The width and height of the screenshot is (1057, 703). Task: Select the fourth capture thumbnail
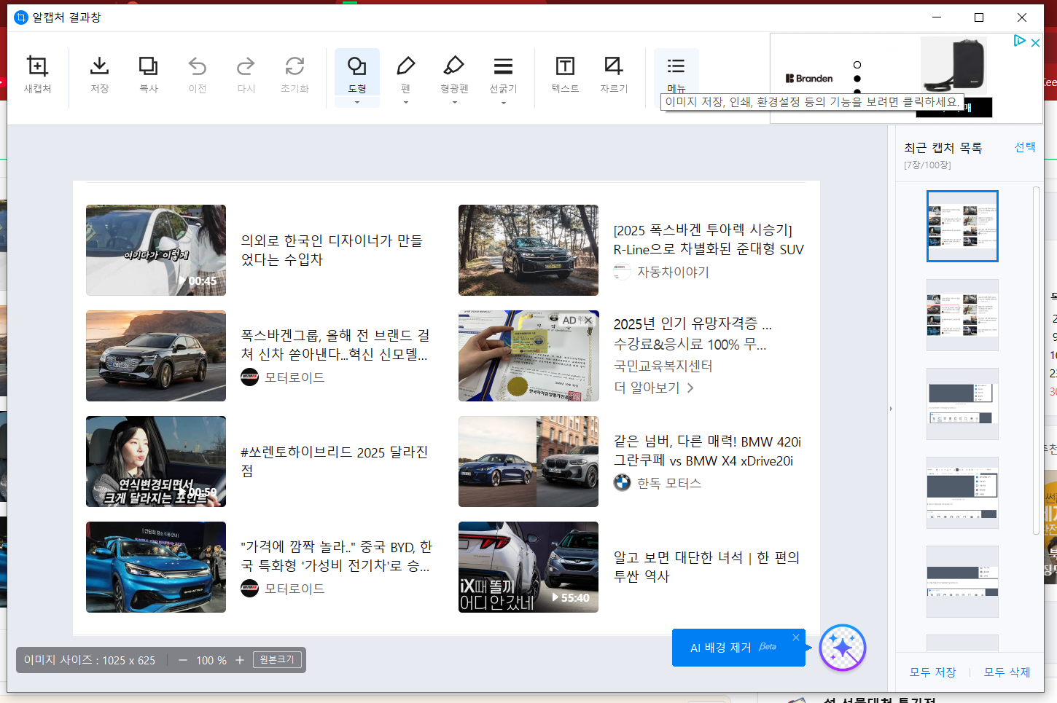click(x=962, y=492)
